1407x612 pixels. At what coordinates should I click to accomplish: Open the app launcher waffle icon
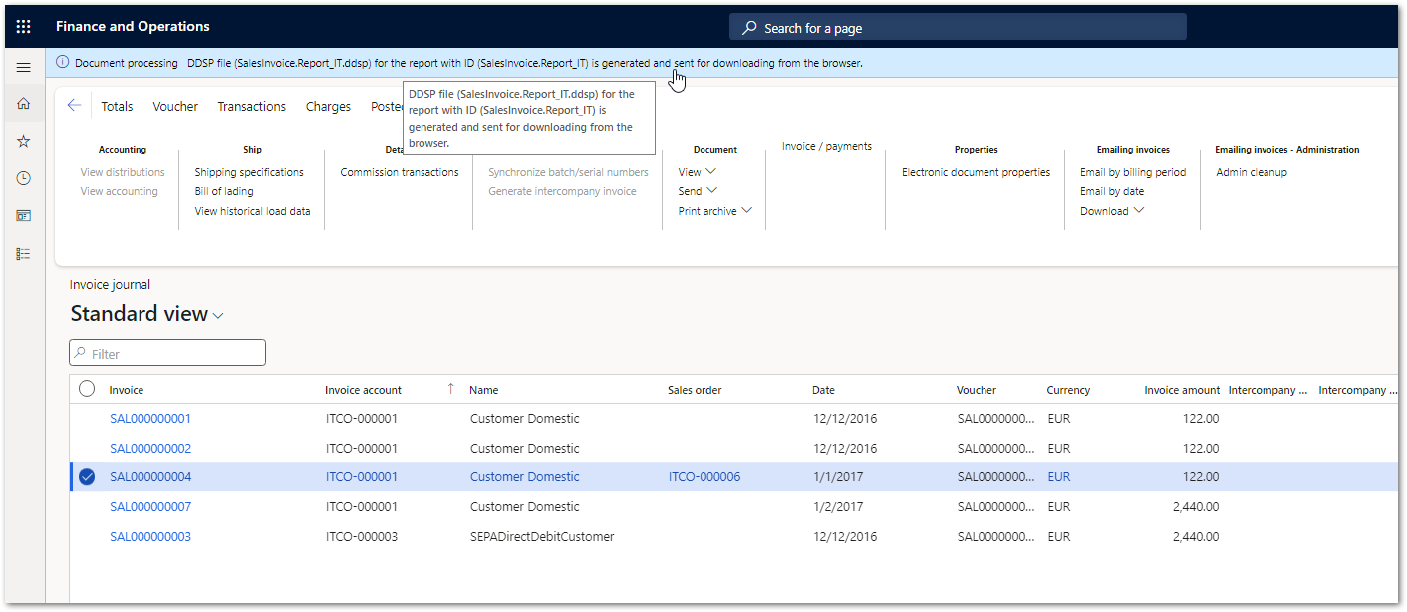(24, 27)
